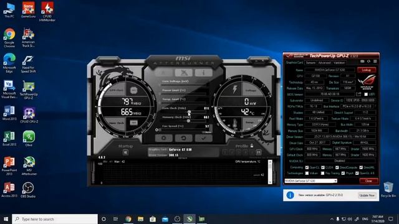Open the NVIDIA GeForce GT 630 GPU dropdown

310,181
